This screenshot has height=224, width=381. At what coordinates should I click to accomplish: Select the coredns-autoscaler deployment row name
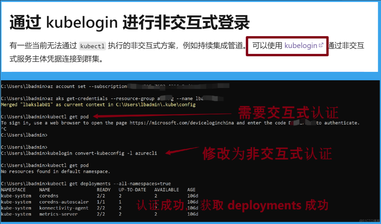click(x=64, y=202)
